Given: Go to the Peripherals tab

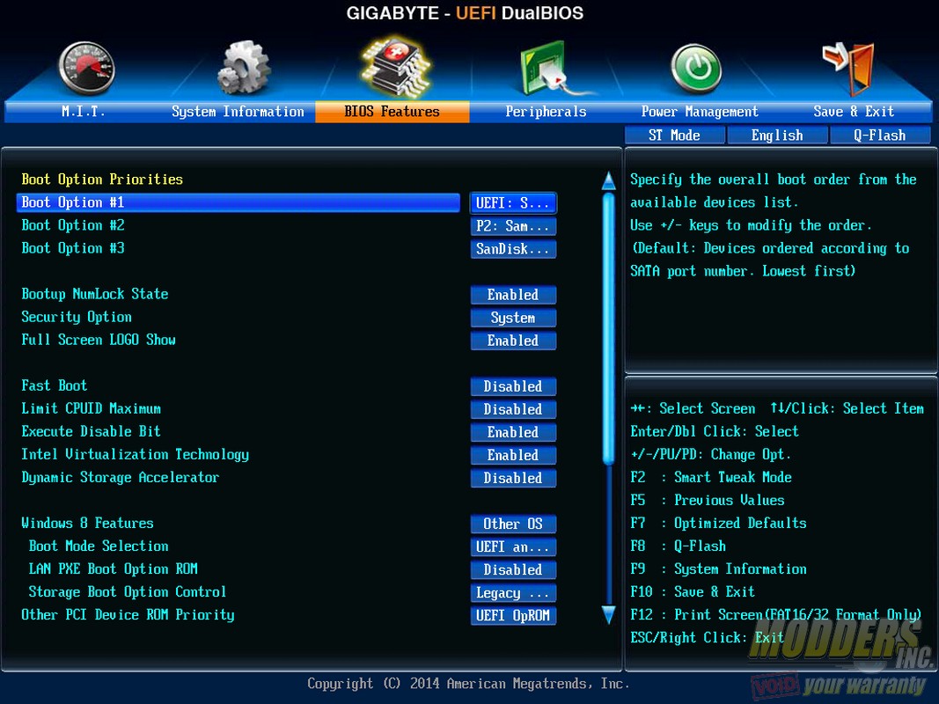Looking at the screenshot, I should pos(546,112).
